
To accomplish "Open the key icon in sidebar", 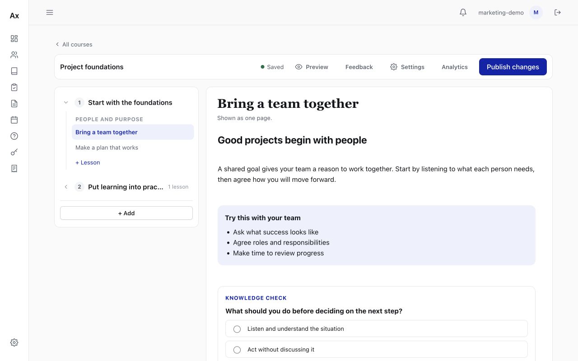I will [x=14, y=153].
